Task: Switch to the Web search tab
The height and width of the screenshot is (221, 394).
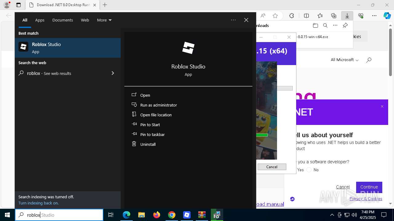Action: click(x=85, y=20)
